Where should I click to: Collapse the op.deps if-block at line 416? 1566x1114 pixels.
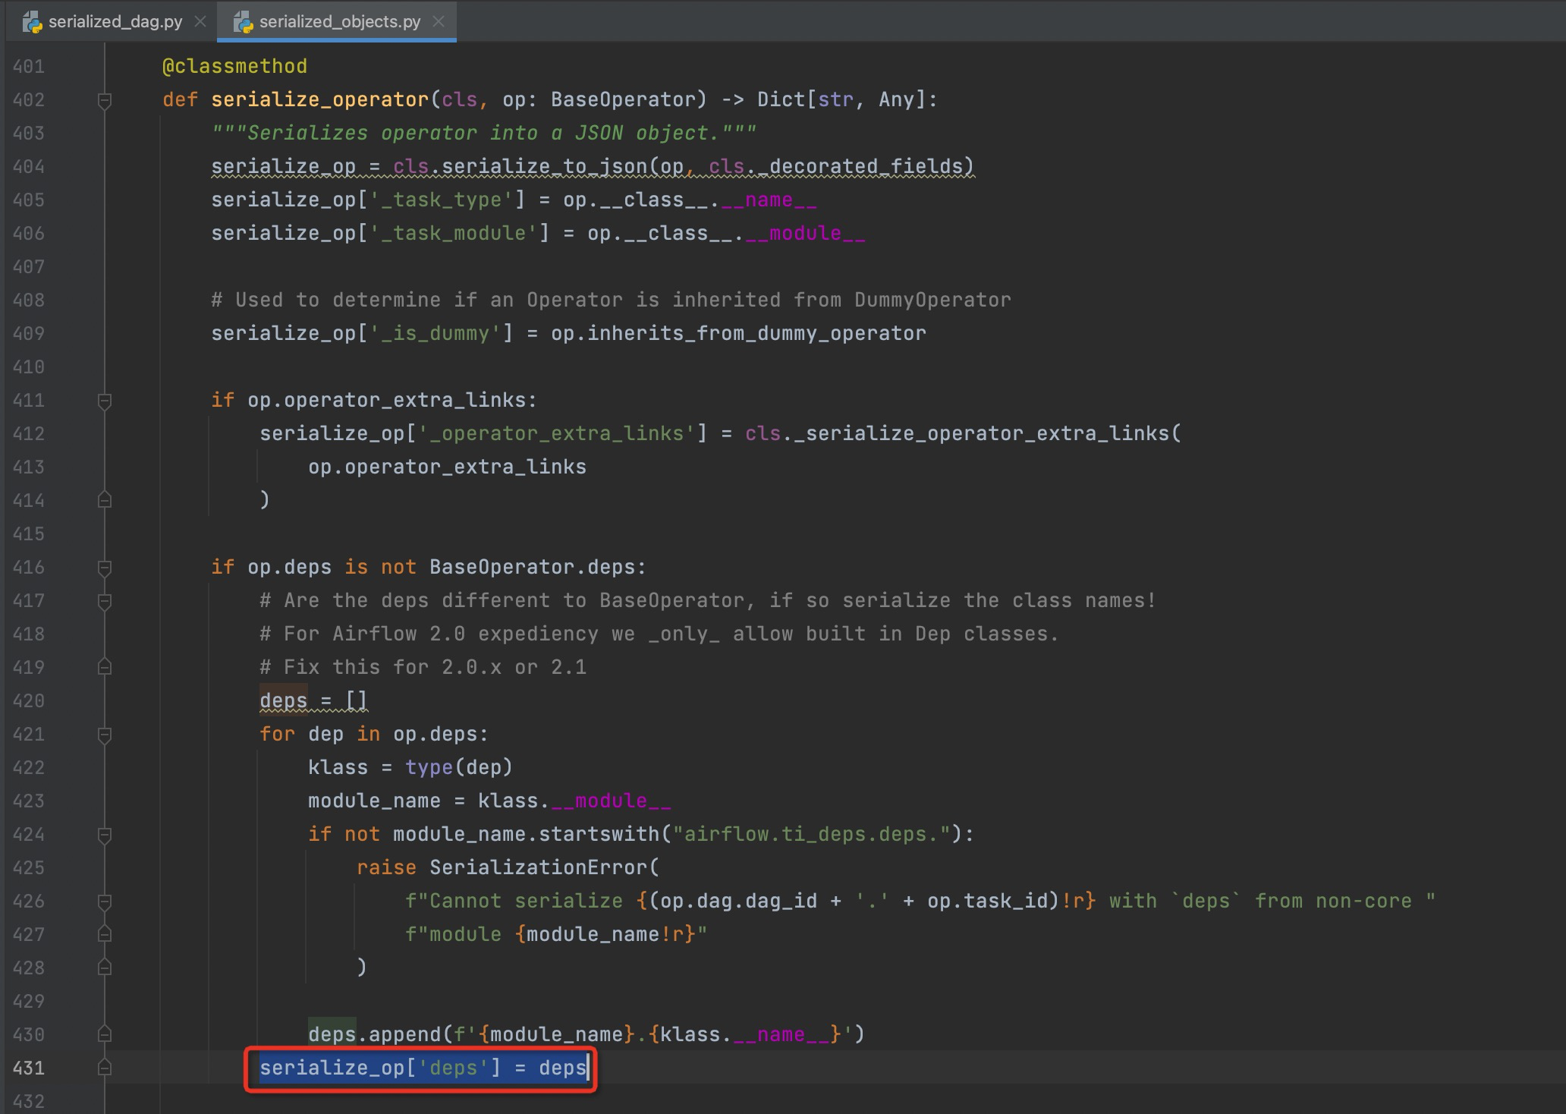tap(105, 568)
